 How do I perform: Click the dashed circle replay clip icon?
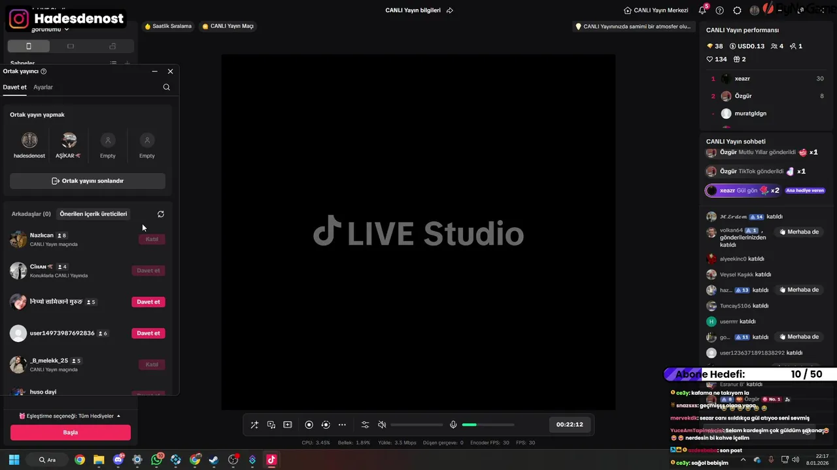[326, 425]
